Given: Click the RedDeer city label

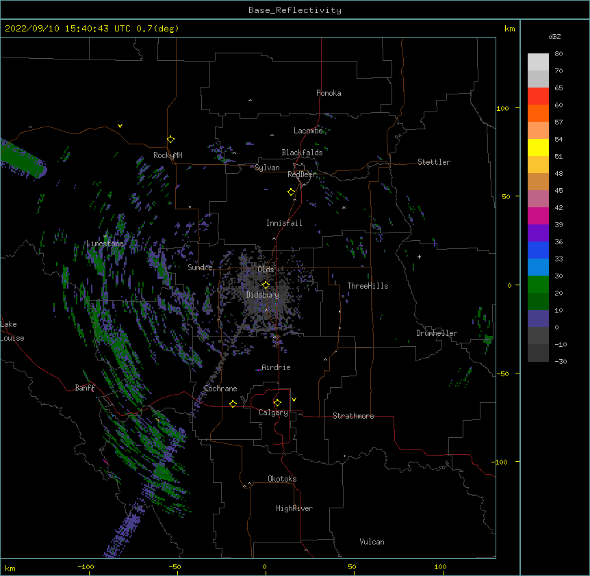Looking at the screenshot, I should [301, 174].
